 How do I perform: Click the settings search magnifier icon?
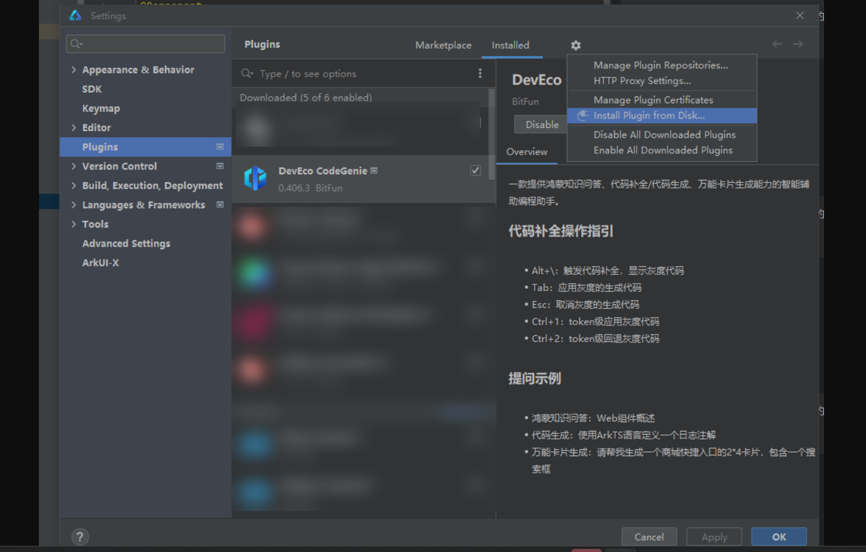point(77,44)
